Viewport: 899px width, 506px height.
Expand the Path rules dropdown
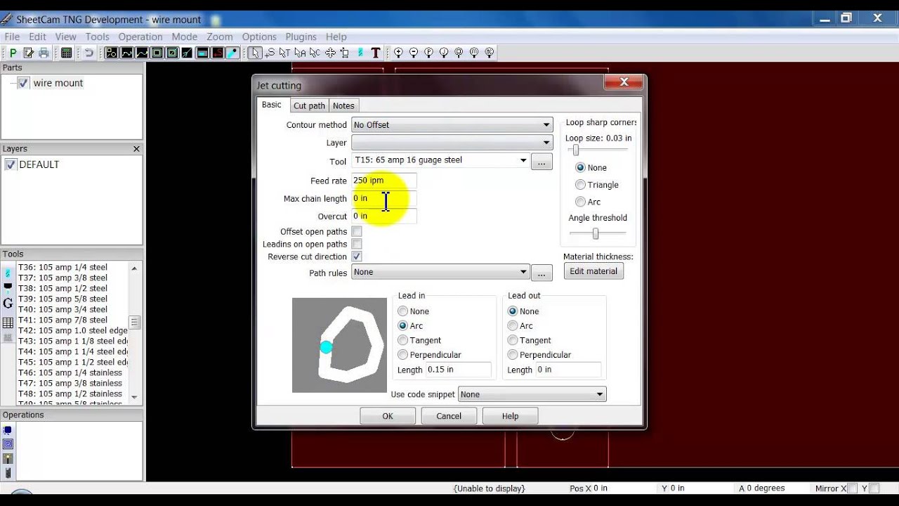click(x=440, y=272)
